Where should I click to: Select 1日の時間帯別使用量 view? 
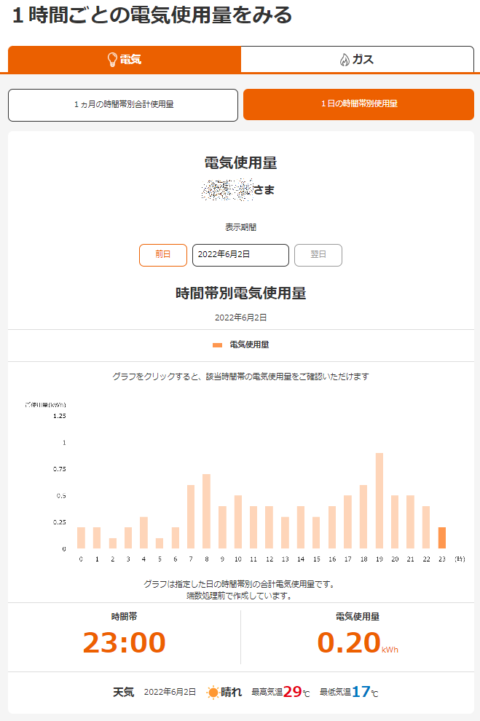click(358, 105)
